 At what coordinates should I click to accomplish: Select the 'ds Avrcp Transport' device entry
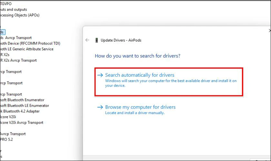pyautogui.click(x=16, y=38)
